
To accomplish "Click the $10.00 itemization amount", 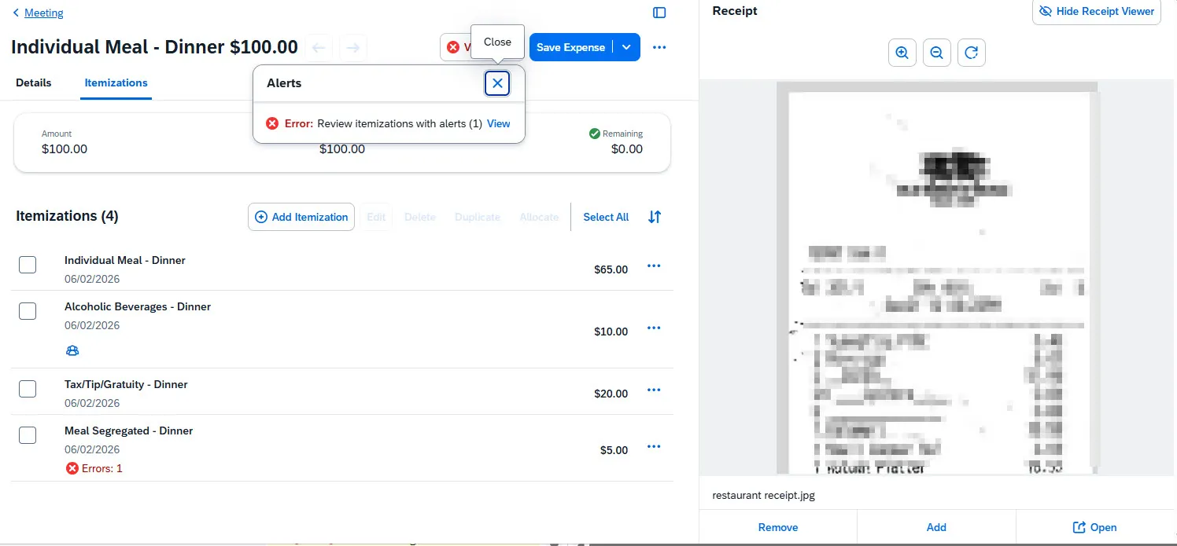I will 611,332.
